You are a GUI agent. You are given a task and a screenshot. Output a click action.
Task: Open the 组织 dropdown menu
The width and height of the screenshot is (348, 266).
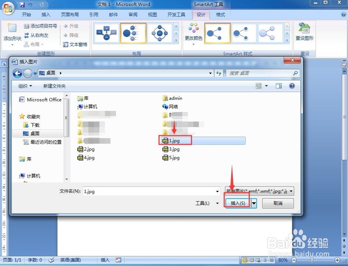point(25,86)
